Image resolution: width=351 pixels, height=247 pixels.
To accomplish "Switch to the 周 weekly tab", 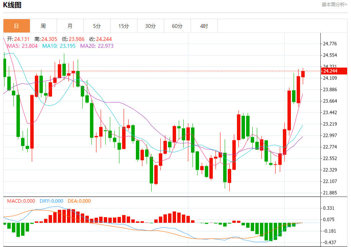I will tap(43, 26).
